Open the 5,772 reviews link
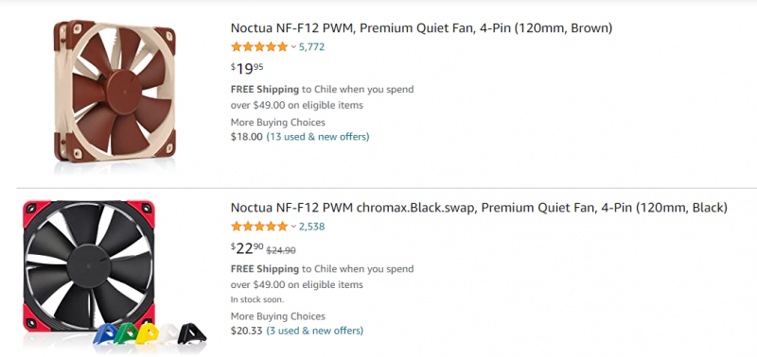The image size is (757, 357). click(311, 46)
